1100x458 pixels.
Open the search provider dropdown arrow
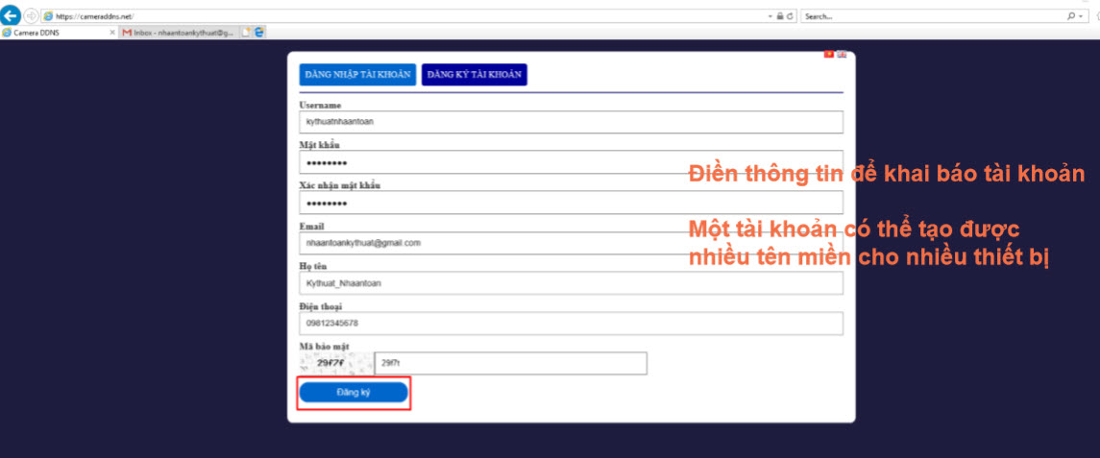click(1080, 16)
